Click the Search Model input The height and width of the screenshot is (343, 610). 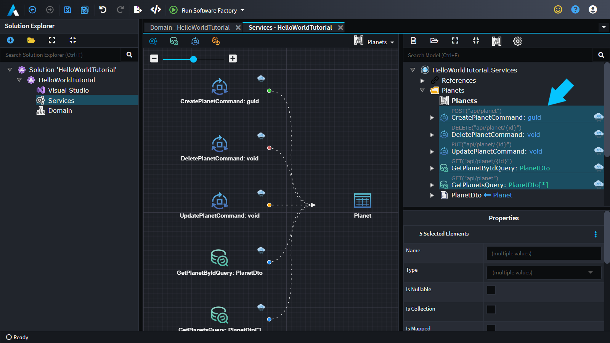(x=498, y=55)
